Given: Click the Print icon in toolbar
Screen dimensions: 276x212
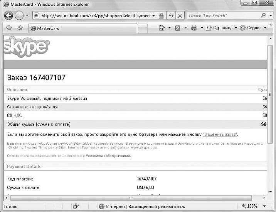Looking at the screenshot, I should click(x=194, y=28).
